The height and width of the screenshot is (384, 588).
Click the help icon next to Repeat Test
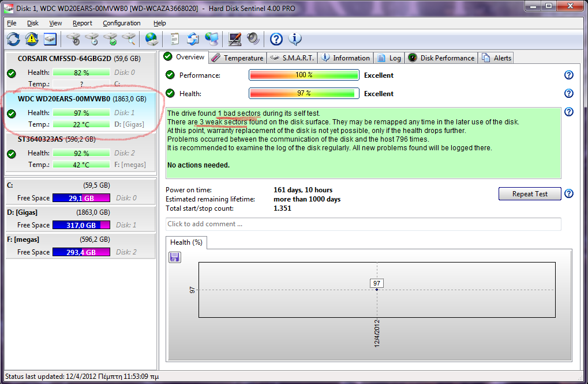click(569, 193)
